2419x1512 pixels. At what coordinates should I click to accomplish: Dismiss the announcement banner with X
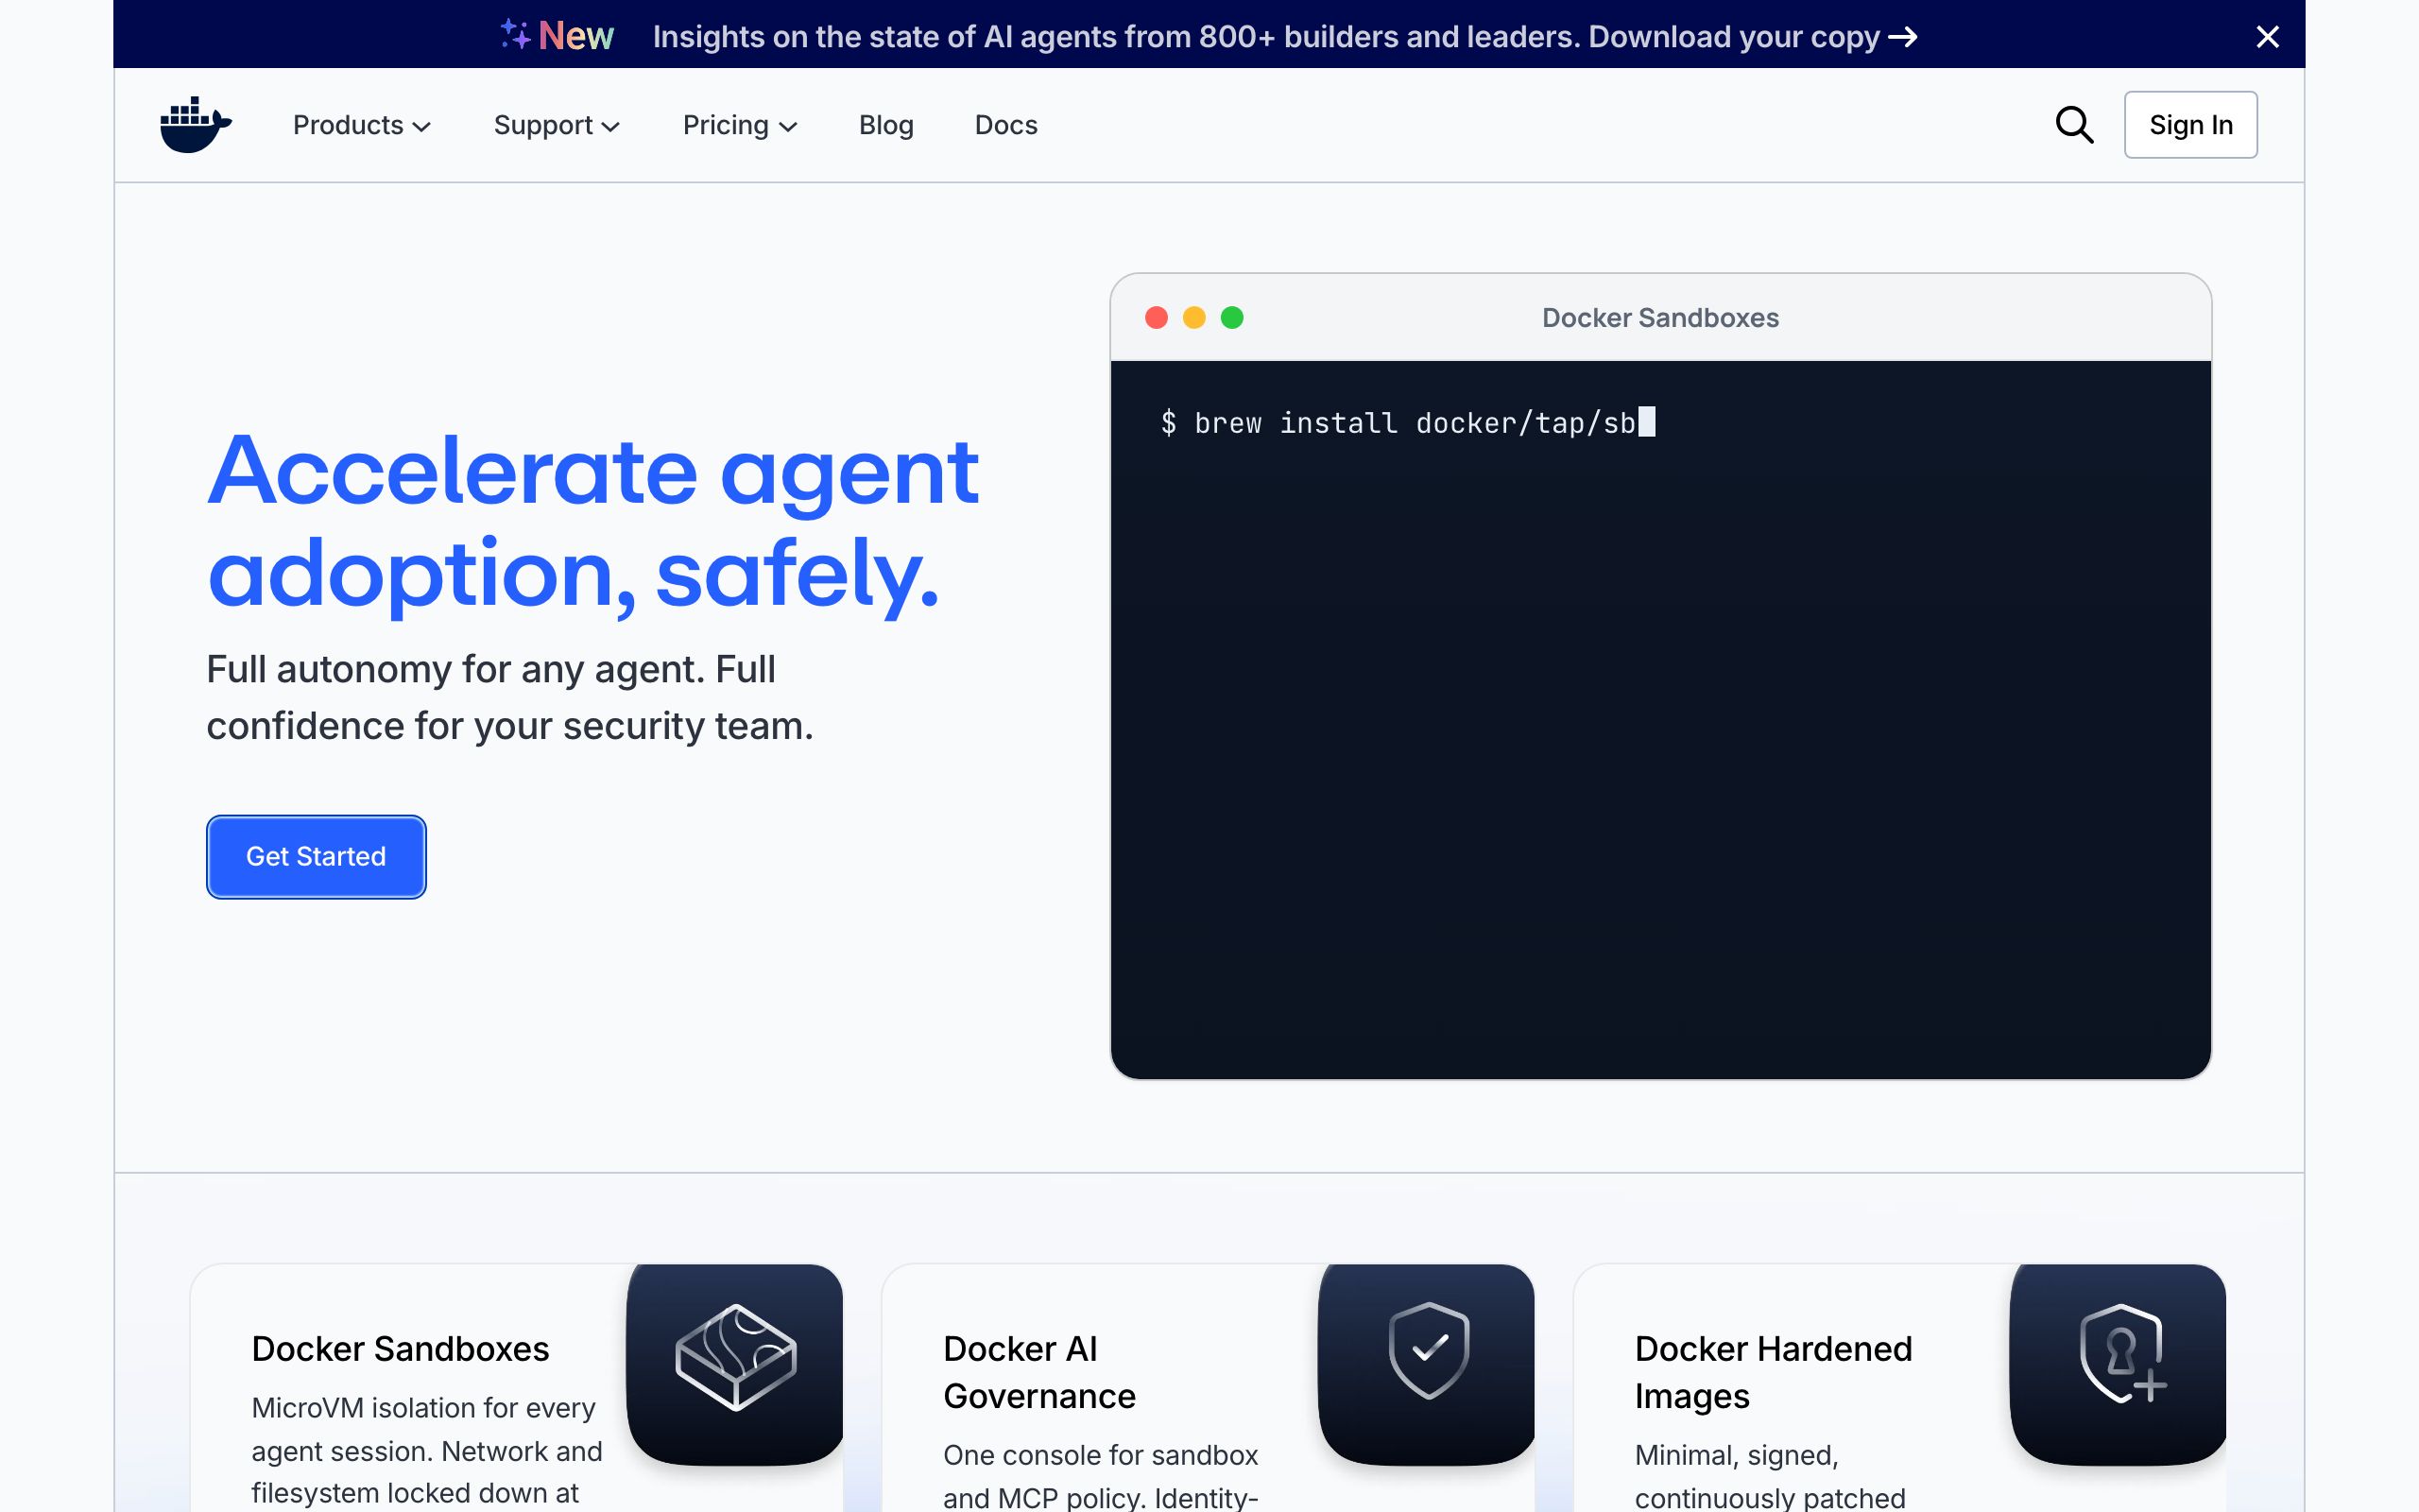2267,37
